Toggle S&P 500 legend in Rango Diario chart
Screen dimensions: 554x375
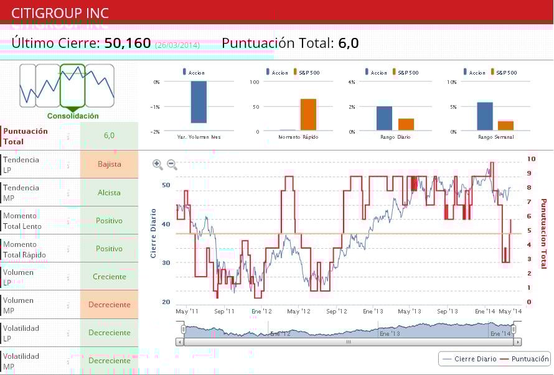click(405, 72)
